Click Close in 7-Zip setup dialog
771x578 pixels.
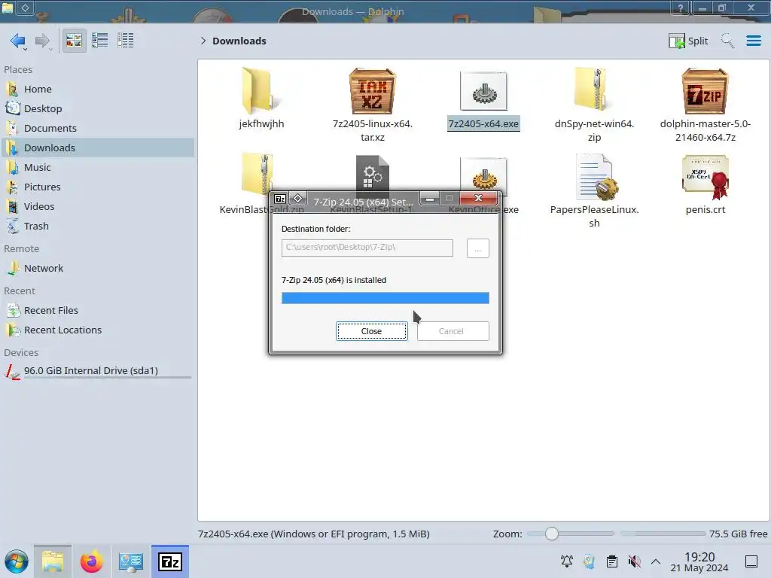(372, 331)
